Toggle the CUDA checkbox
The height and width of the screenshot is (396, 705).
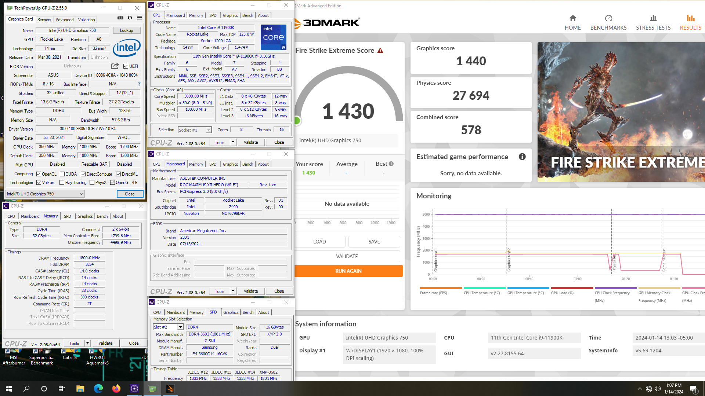(62, 174)
